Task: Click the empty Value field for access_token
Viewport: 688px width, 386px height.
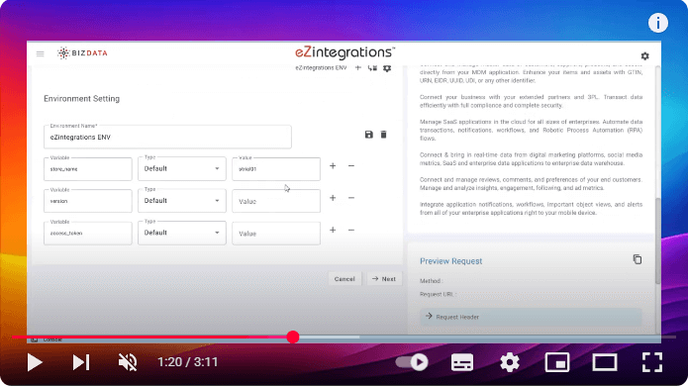Action: click(x=276, y=233)
